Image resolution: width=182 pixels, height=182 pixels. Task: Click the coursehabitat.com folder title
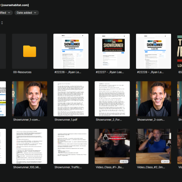coord(15,5)
